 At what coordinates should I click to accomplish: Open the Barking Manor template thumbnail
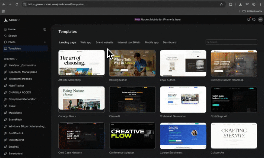(x=132, y=63)
